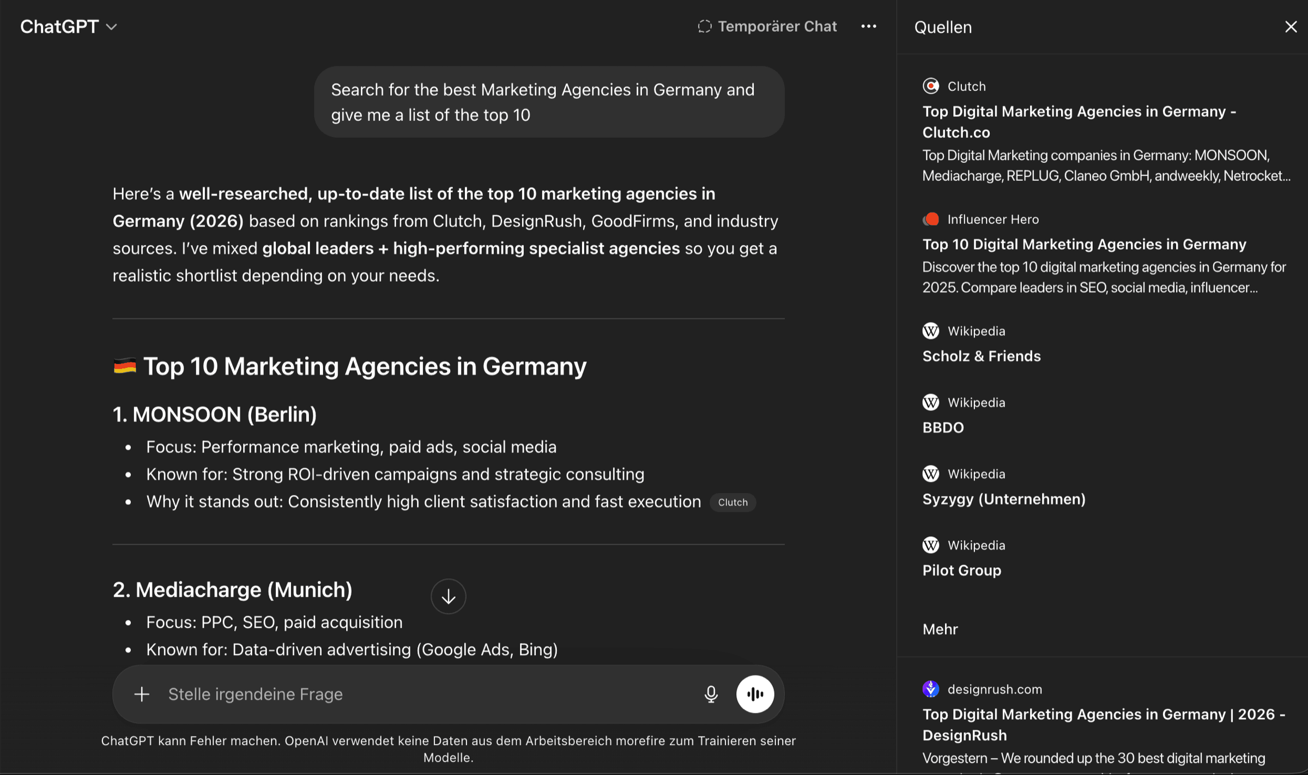Image resolution: width=1308 pixels, height=775 pixels.
Task: Open the ChatGPT model selector dropdown
Action: click(x=69, y=27)
